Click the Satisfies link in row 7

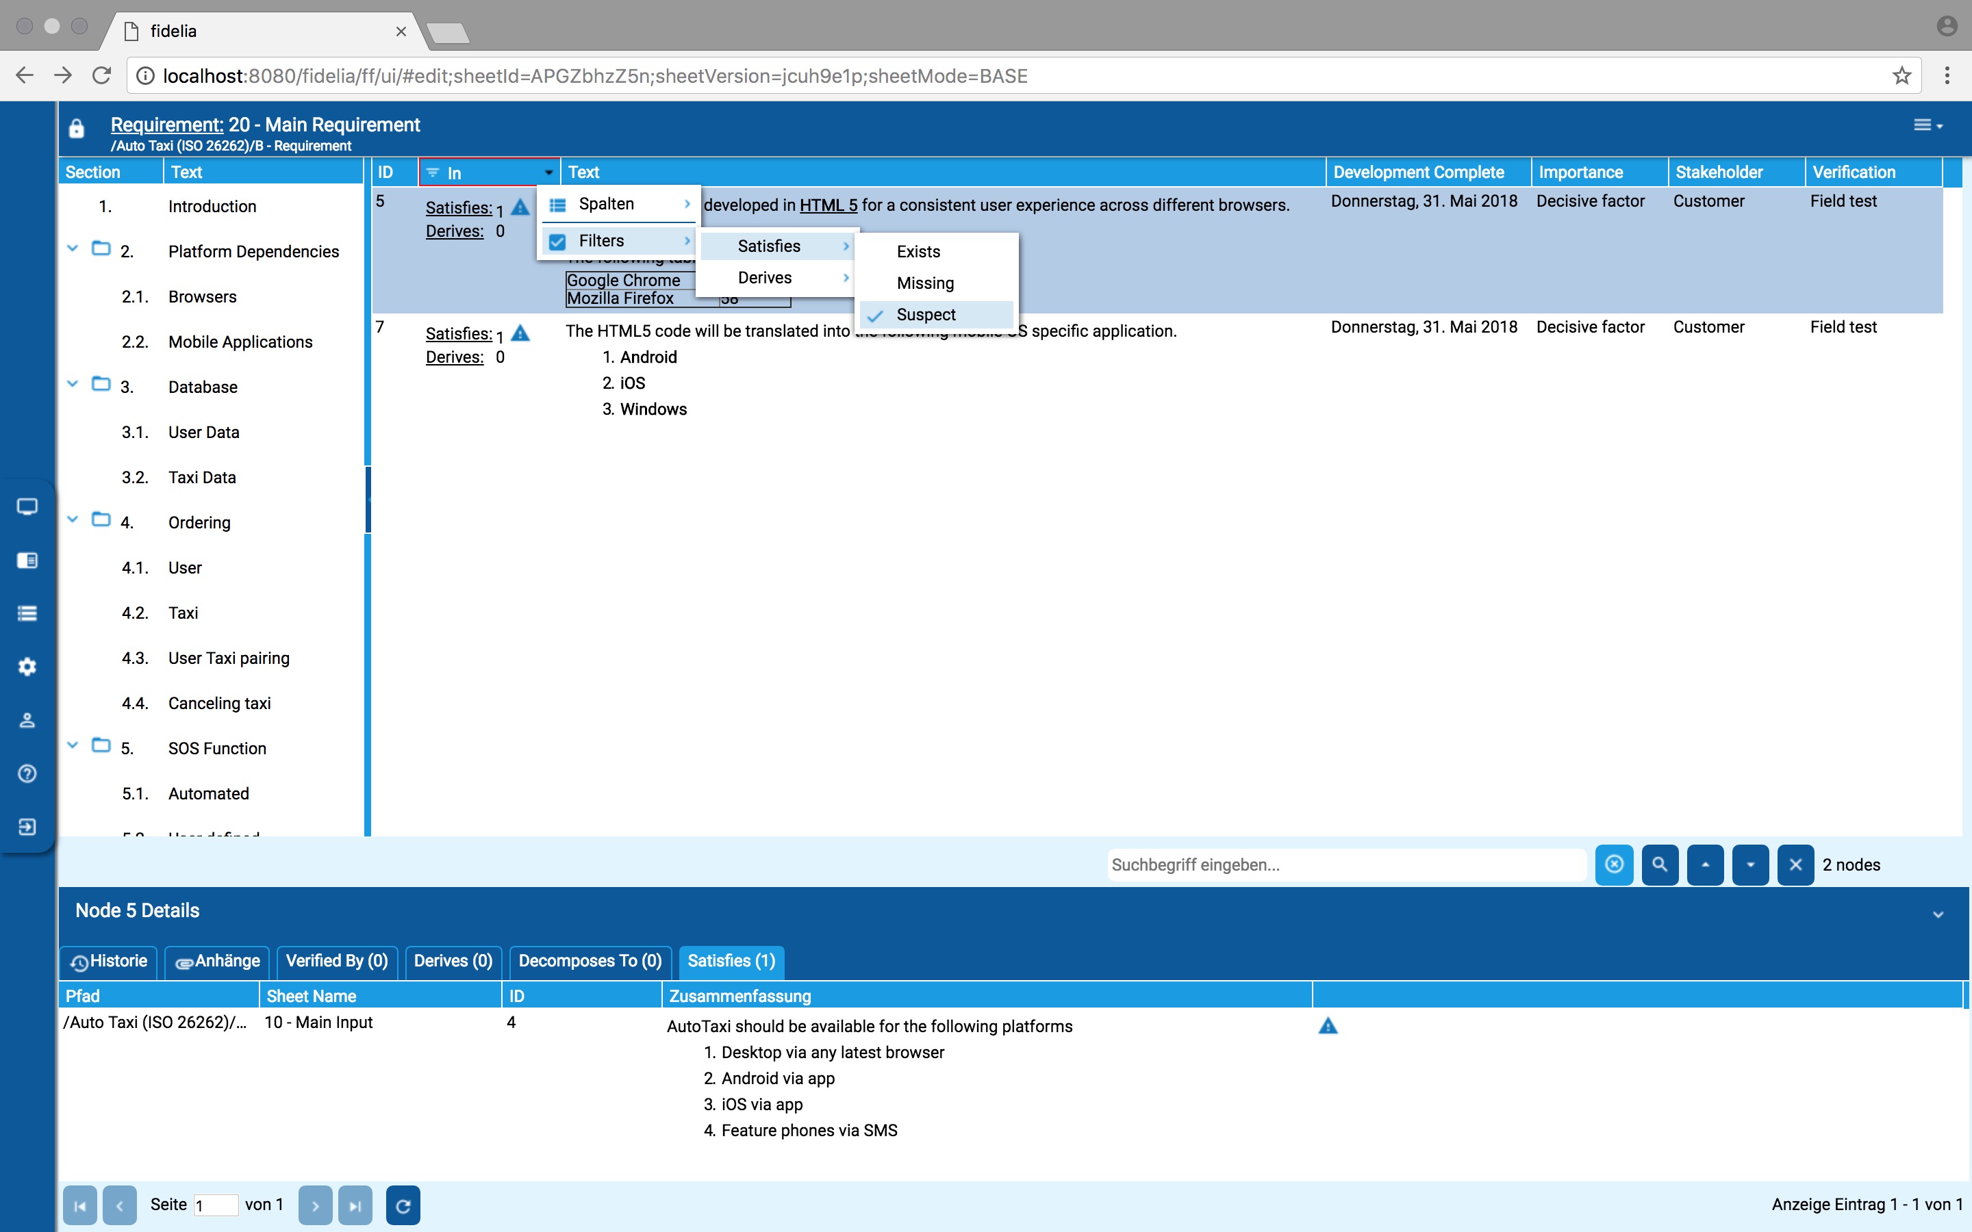[458, 333]
